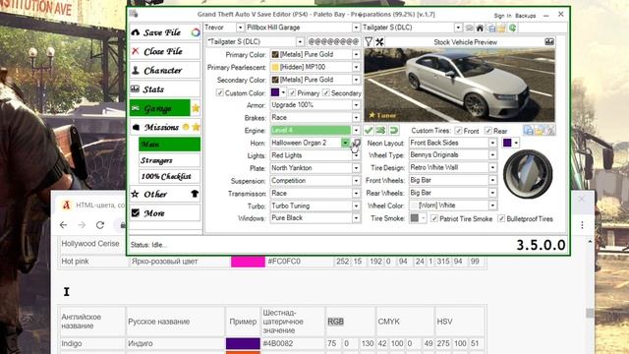629x354 pixels.
Task: Toggle the Custom Color checkbox
Action: coord(219,92)
